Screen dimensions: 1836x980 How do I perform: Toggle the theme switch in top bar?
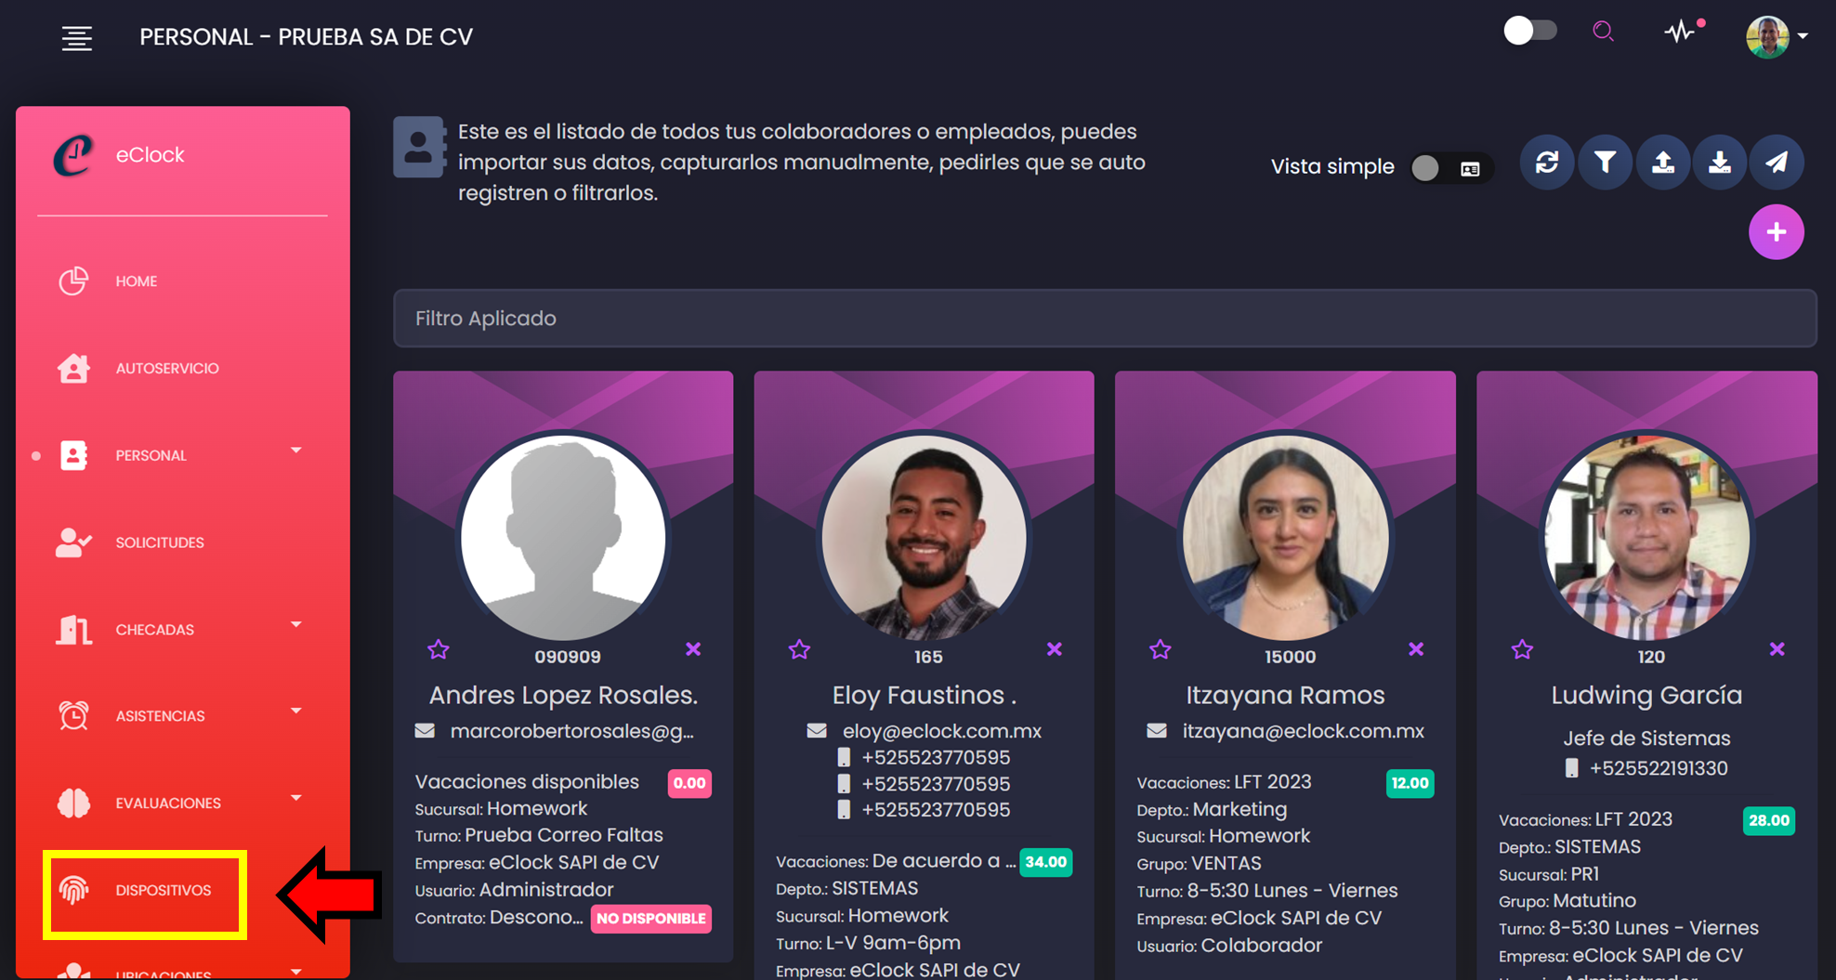(x=1529, y=31)
